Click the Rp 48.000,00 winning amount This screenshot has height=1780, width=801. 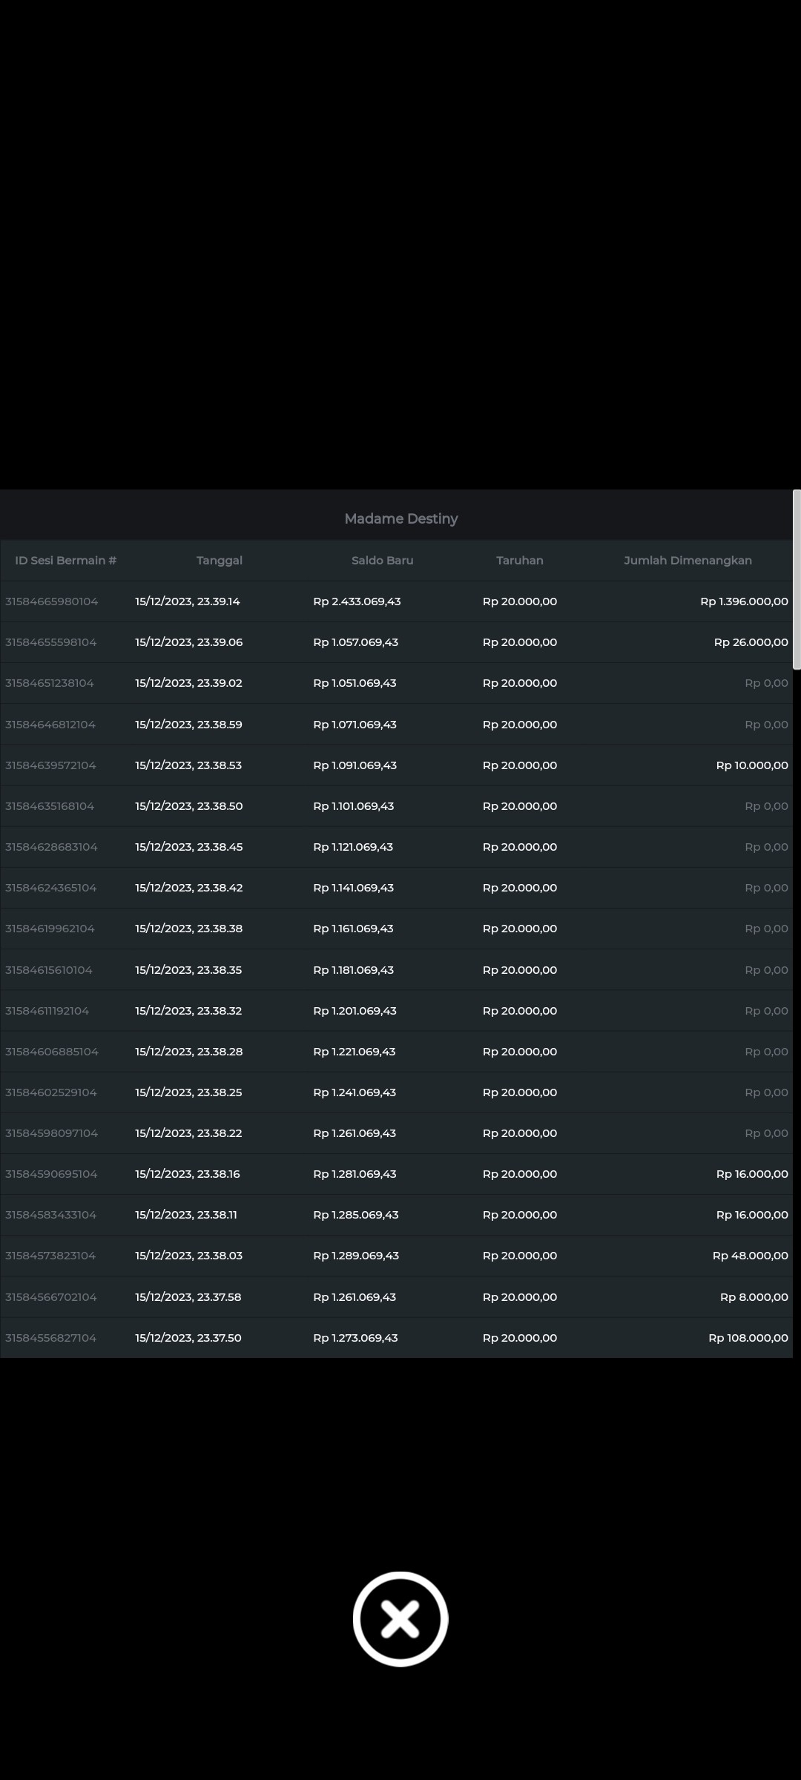point(750,1256)
